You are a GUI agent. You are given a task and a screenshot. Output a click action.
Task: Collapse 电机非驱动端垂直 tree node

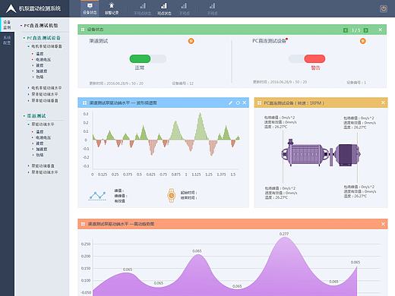29,46
